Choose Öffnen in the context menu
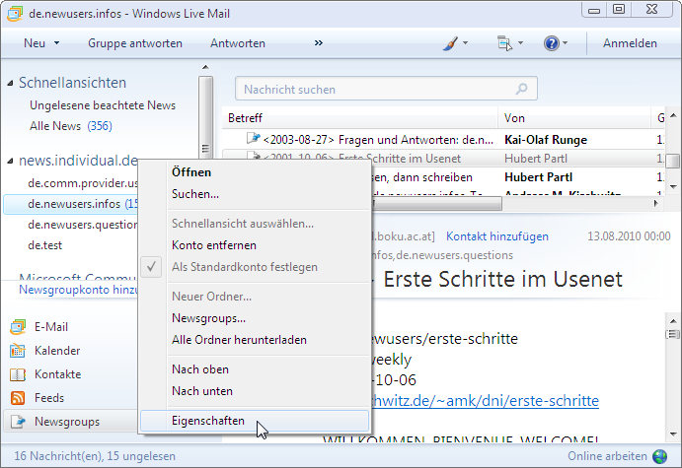Image resolution: width=682 pixels, height=468 pixels. click(255, 172)
